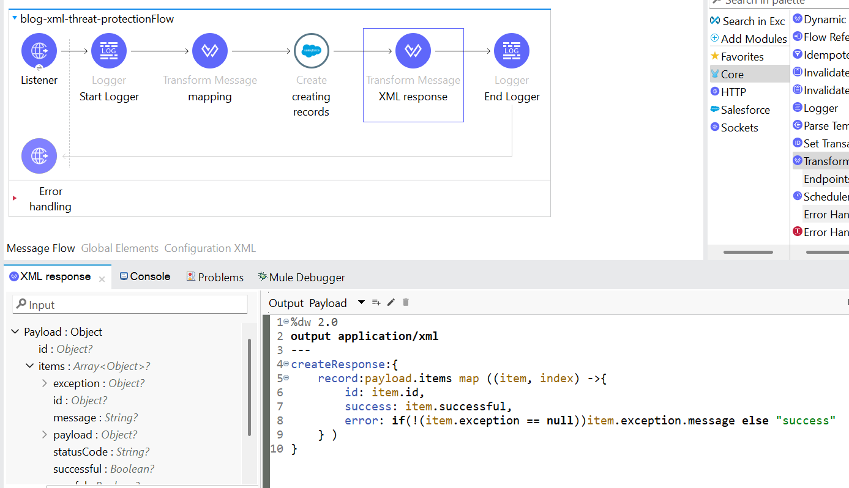This screenshot has width=849, height=488.
Task: Click the Input search field in the payload panel
Action: tap(130, 304)
